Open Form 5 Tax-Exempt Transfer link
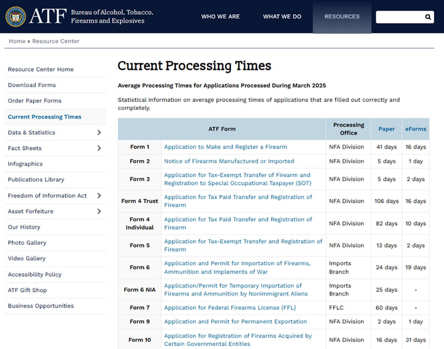444x349 pixels. tap(243, 245)
